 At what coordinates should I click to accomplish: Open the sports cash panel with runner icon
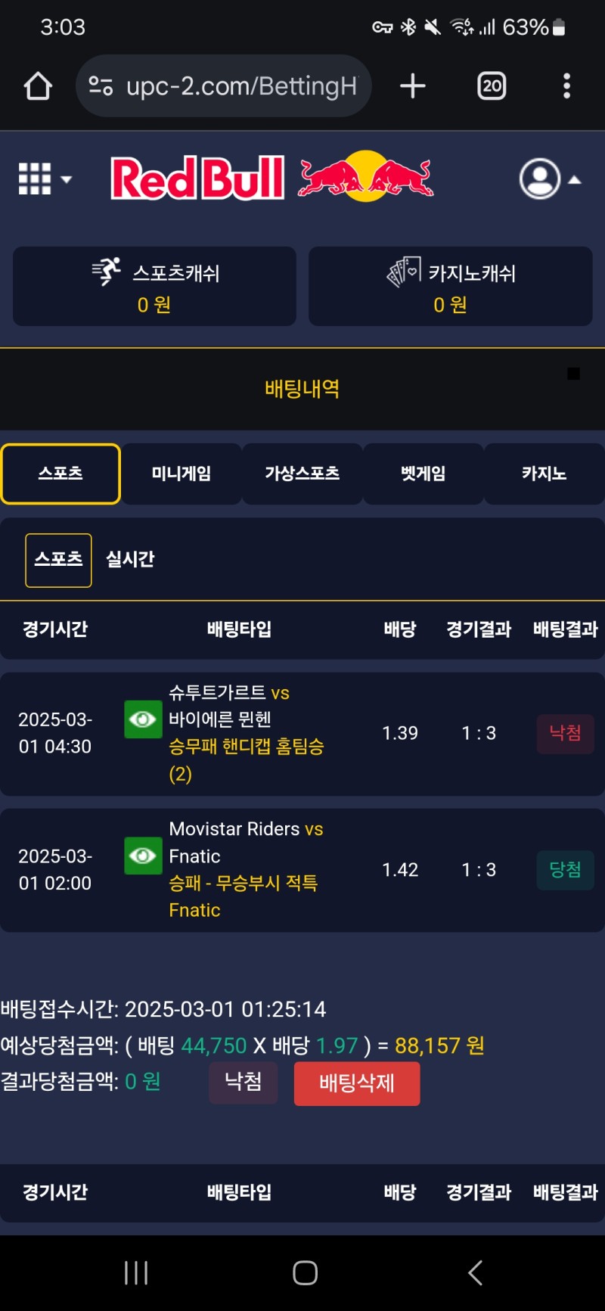pos(154,287)
